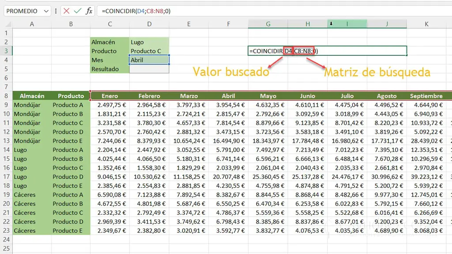Viewport: 452px width, 254px height.
Task: Open the Insert Function fx dialog
Action: (89, 11)
